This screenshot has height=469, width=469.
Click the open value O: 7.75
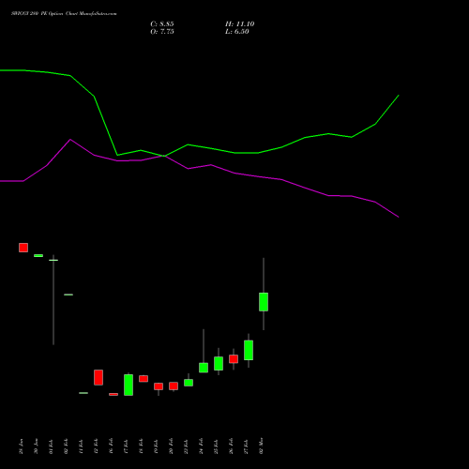click(x=162, y=32)
